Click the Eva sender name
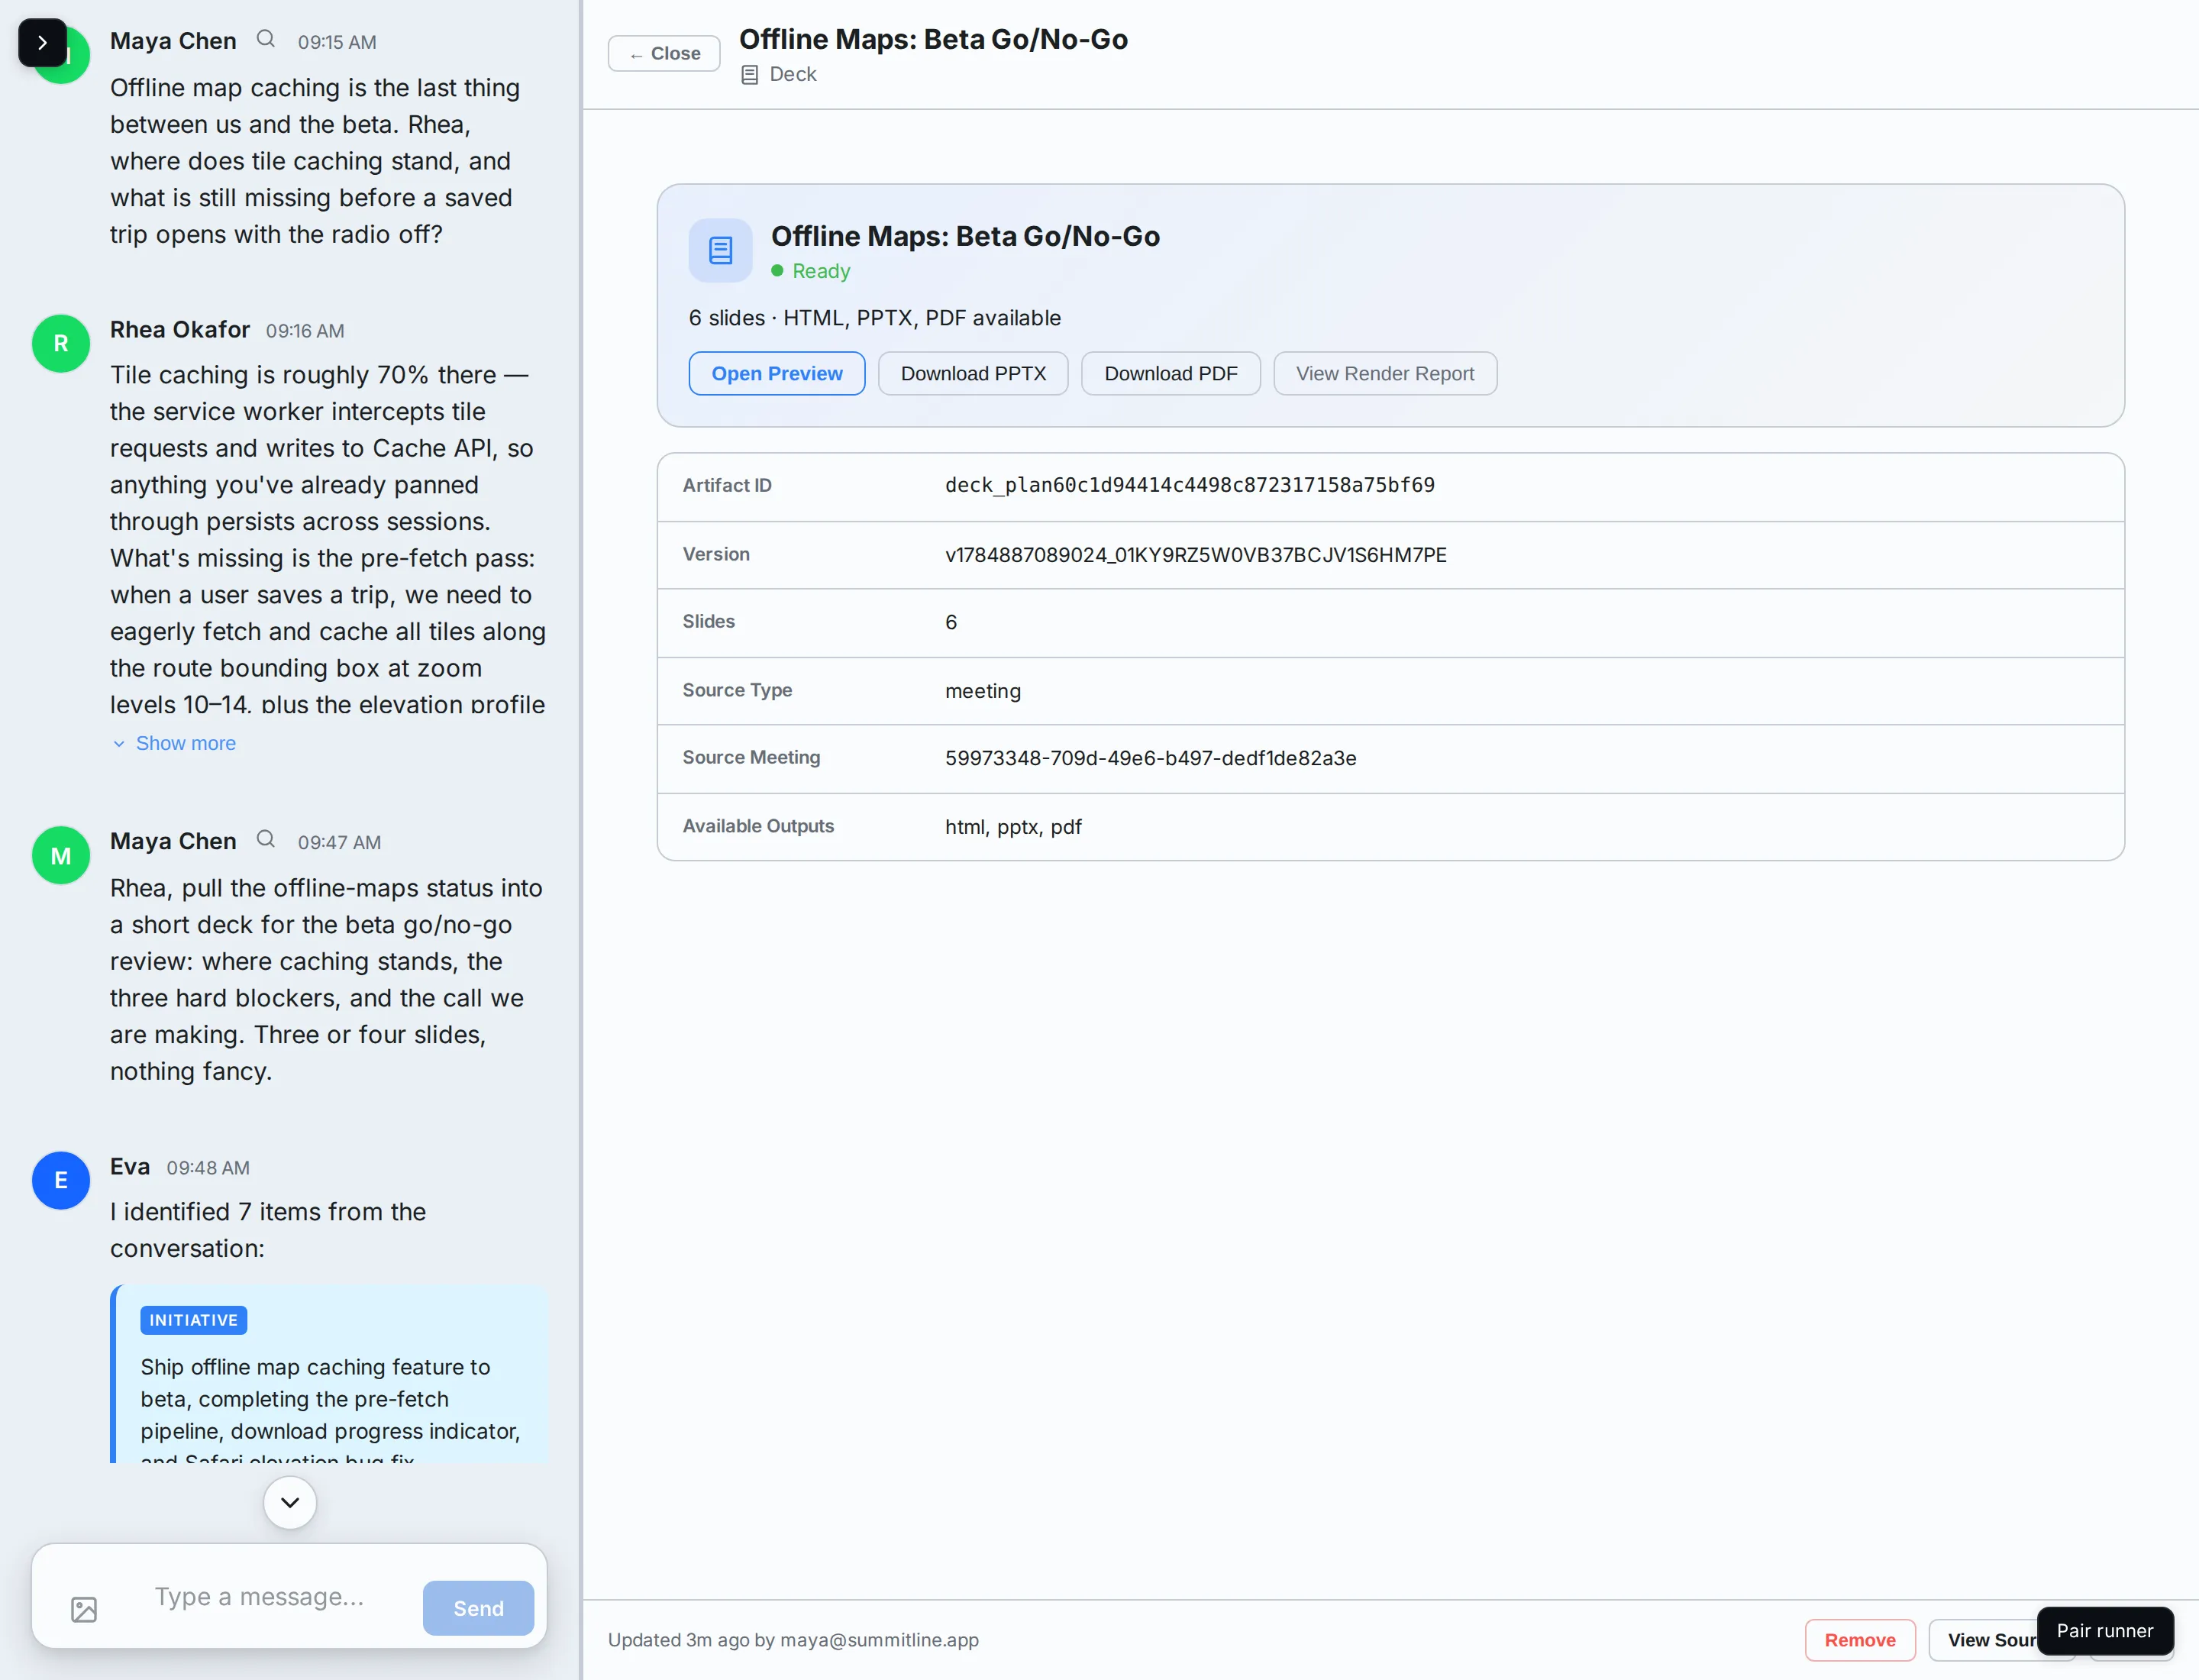2199x1680 pixels. tap(130, 1166)
